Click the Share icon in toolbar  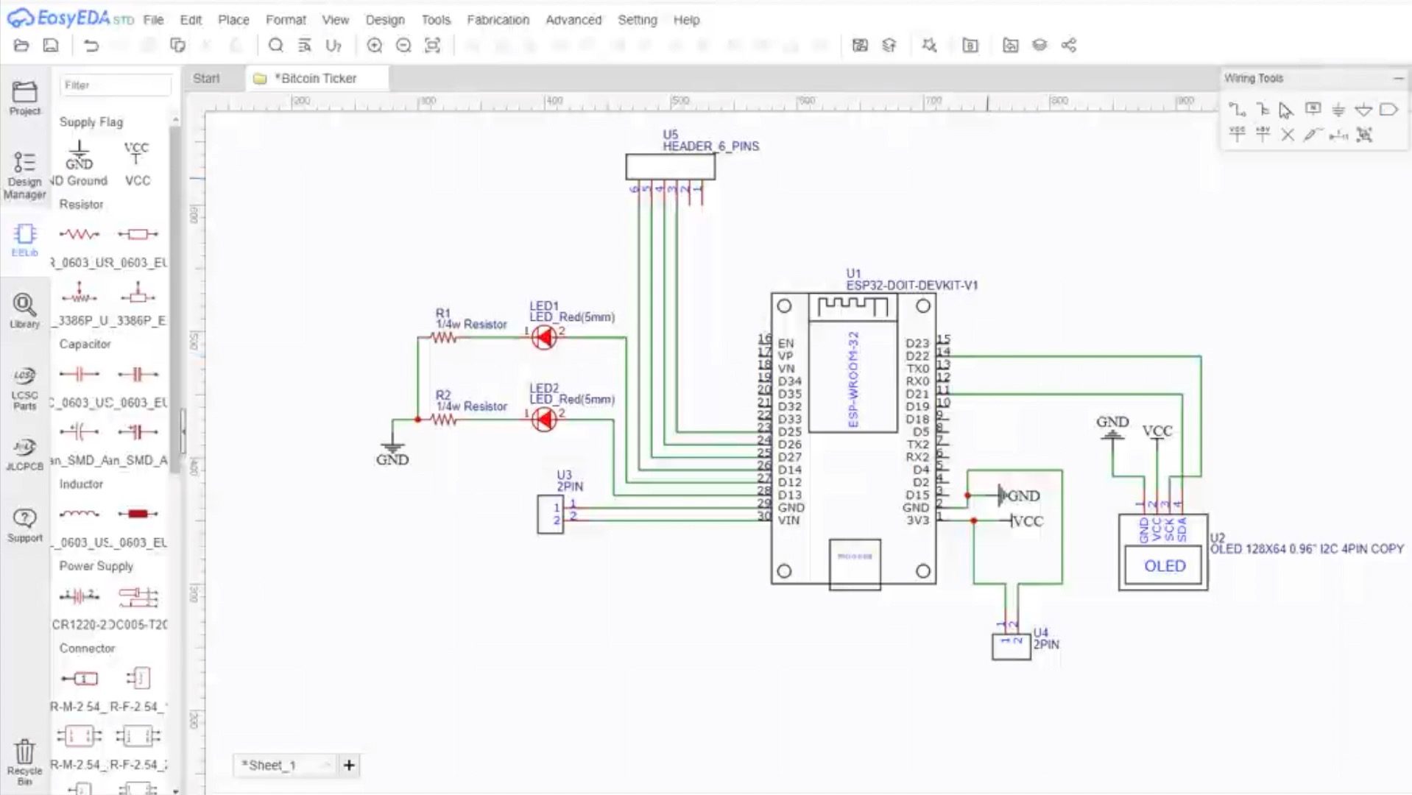point(1068,46)
